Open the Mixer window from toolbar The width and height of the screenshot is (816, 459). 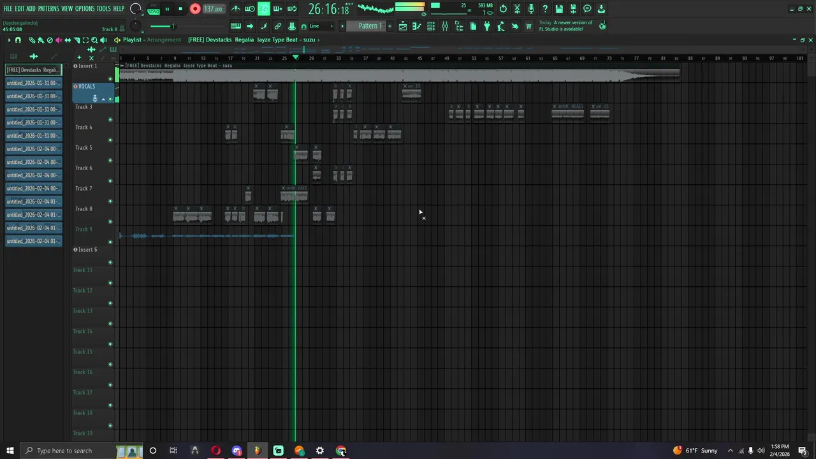click(x=445, y=26)
